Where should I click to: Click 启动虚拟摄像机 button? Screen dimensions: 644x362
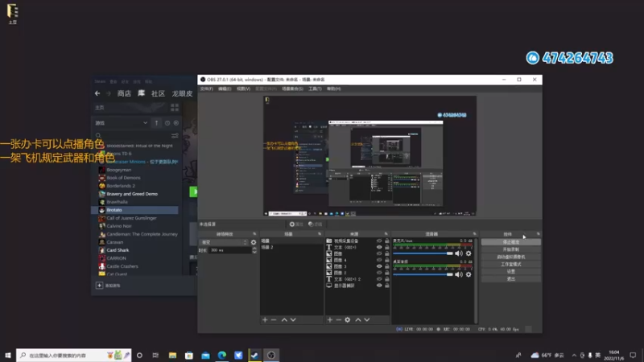pyautogui.click(x=511, y=257)
